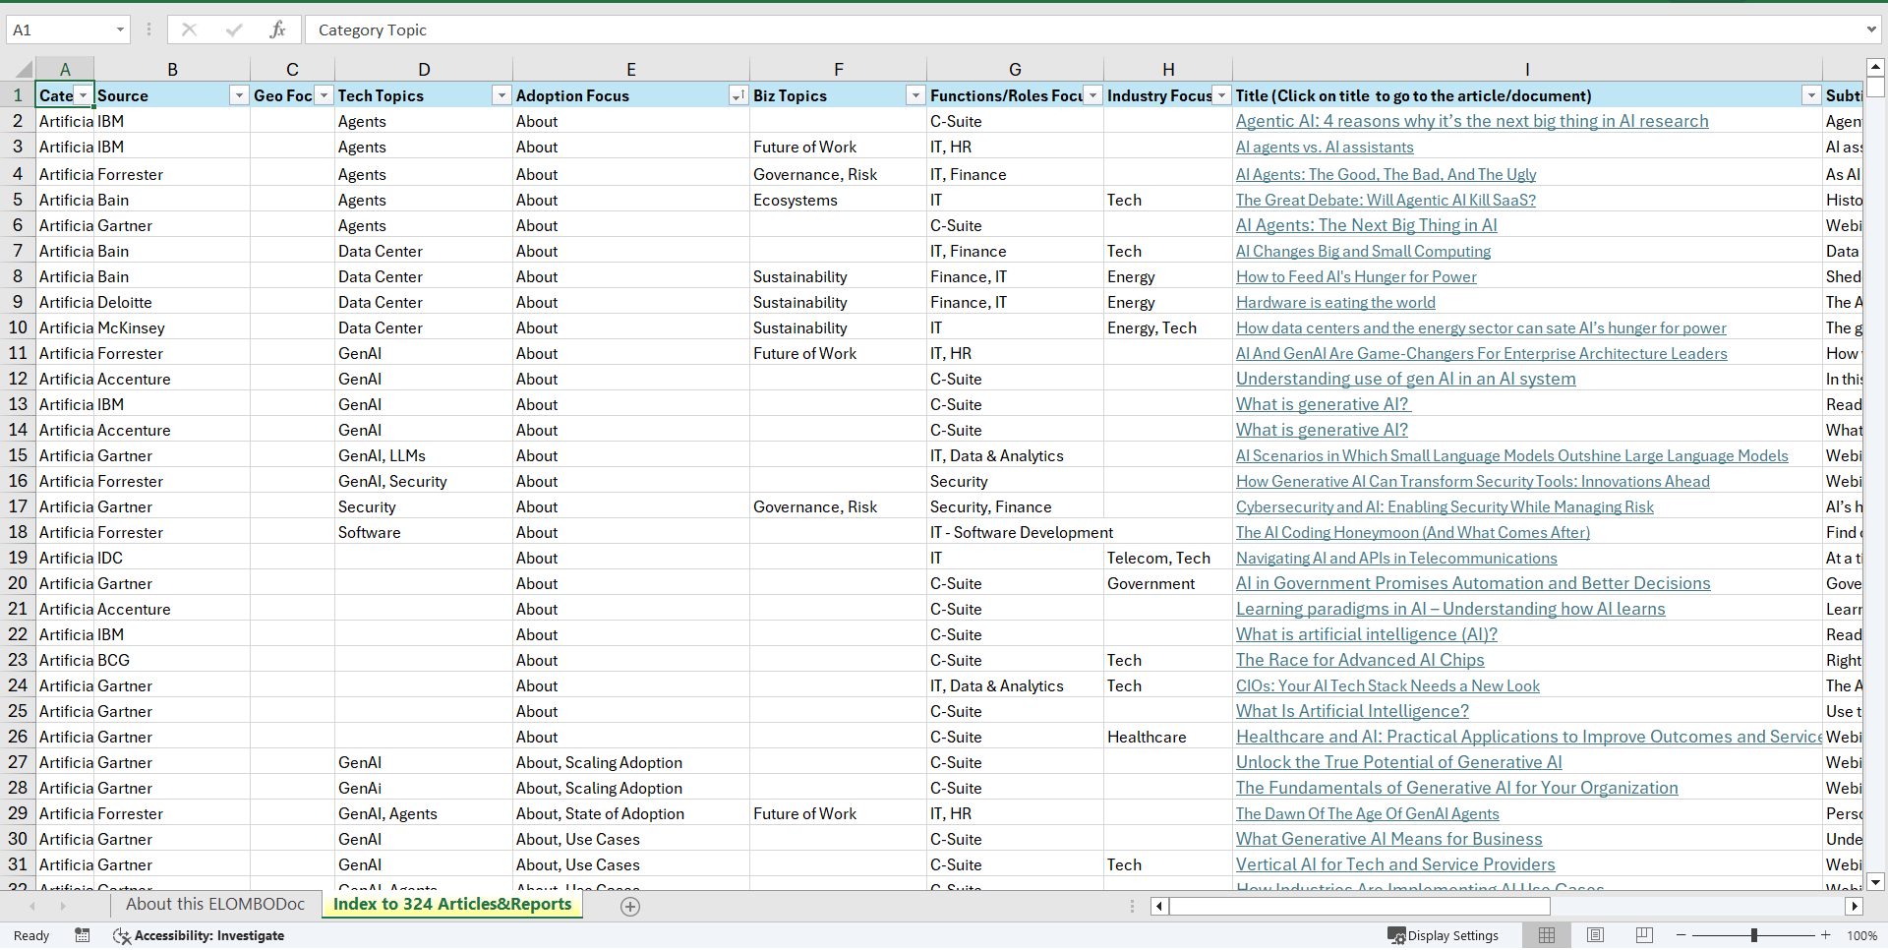Image resolution: width=1888 pixels, height=950 pixels.
Task: Add a new sheet with plus icon
Action: (630, 907)
